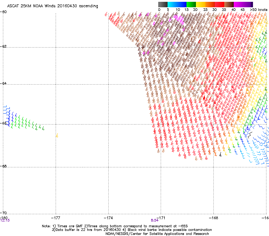Click the '>50 knots' legend label
The height and width of the screenshot is (236, 269).
[x=258, y=10]
